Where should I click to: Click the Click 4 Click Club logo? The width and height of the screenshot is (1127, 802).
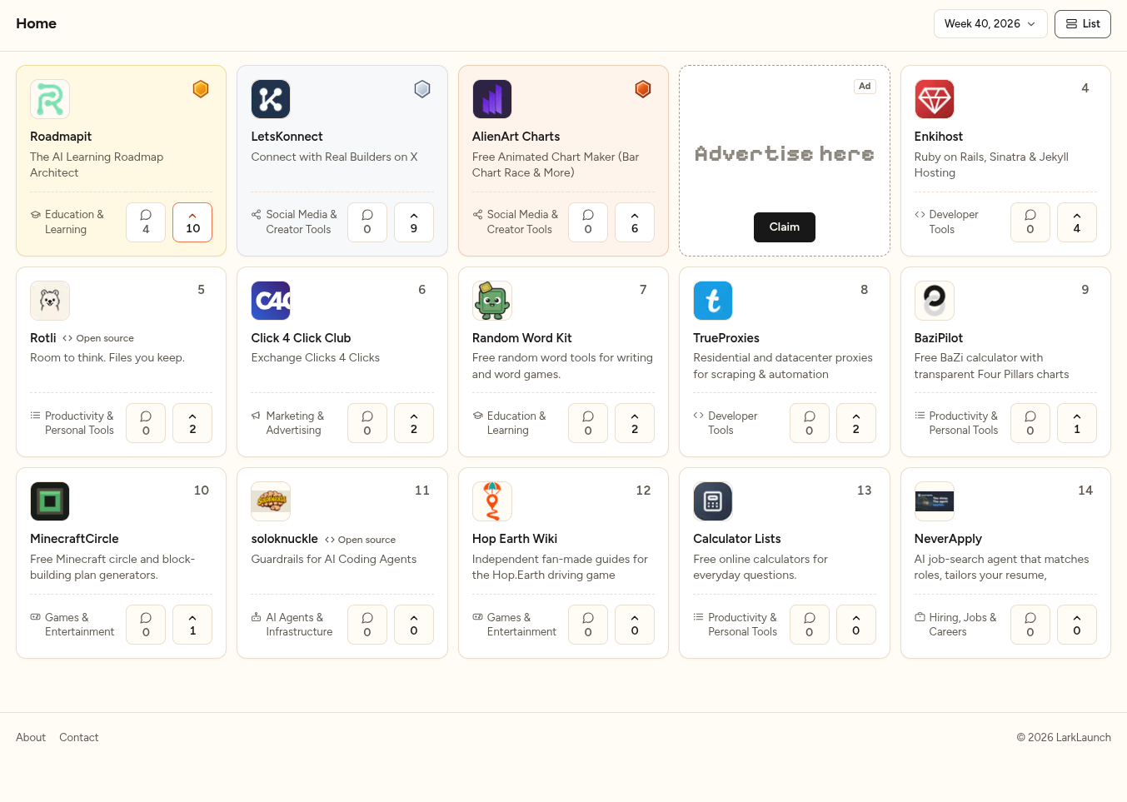[x=271, y=301]
